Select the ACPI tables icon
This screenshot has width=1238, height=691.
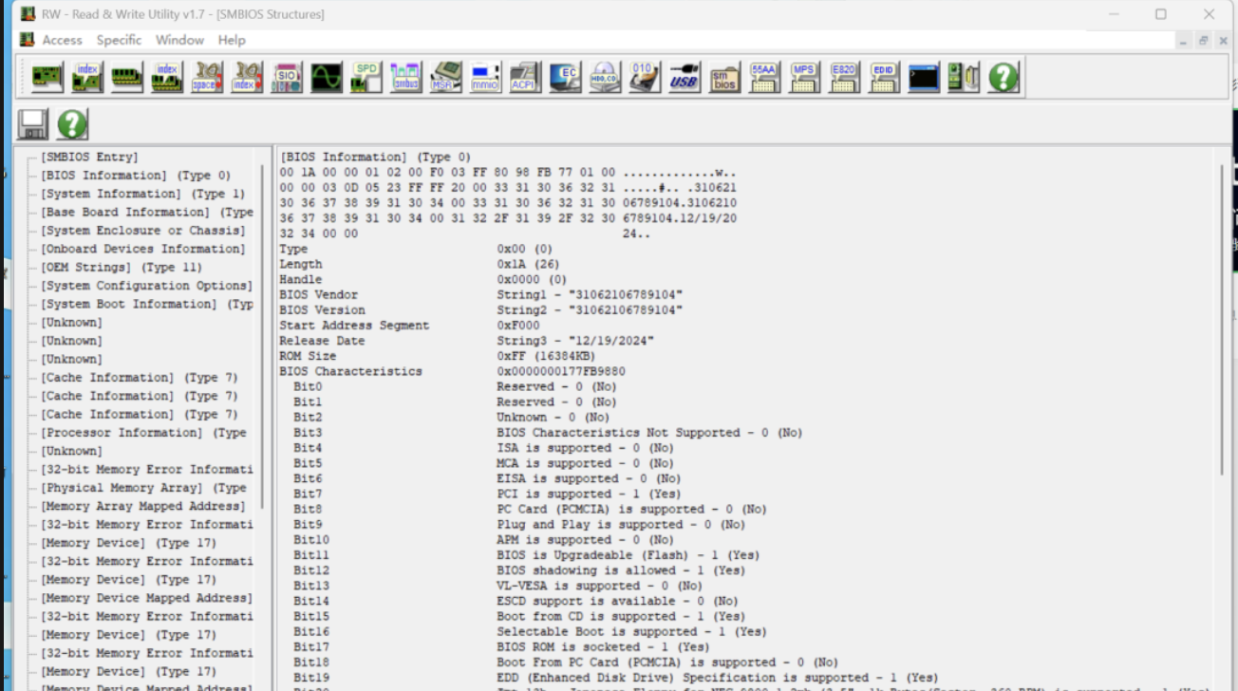point(524,77)
